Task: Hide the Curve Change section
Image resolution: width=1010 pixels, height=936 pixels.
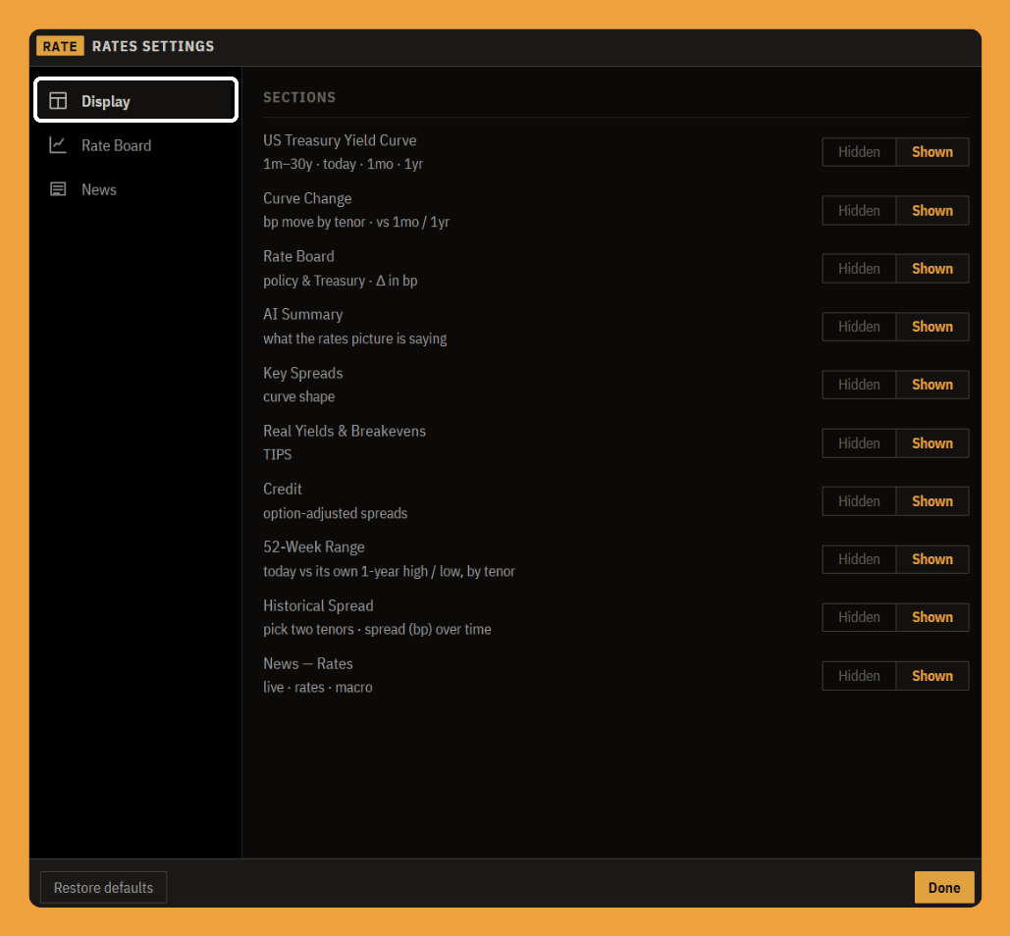Action: pos(859,211)
